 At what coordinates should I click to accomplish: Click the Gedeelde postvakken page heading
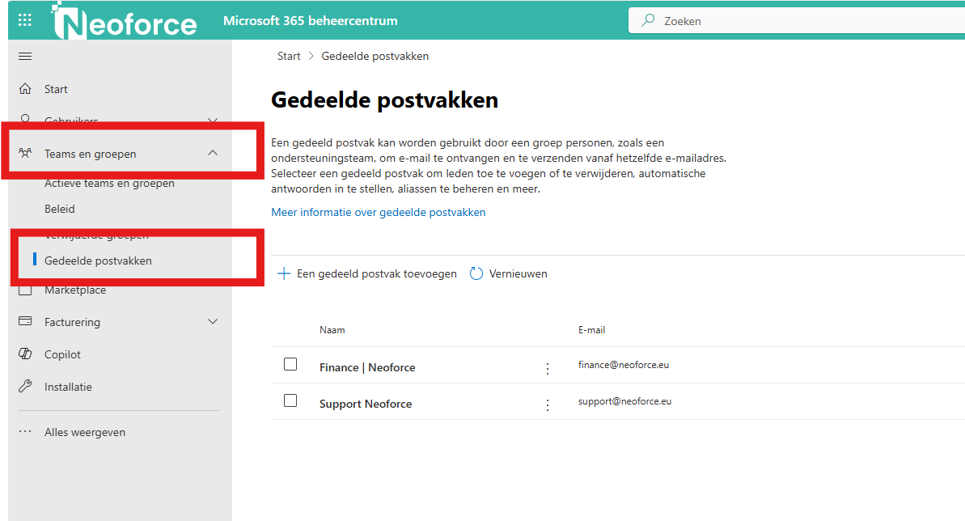(385, 100)
